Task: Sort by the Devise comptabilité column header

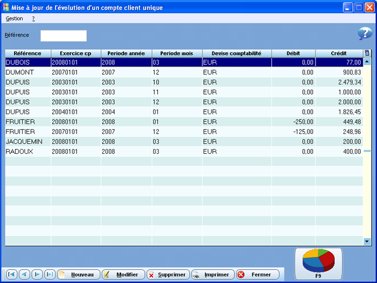Action: click(237, 53)
